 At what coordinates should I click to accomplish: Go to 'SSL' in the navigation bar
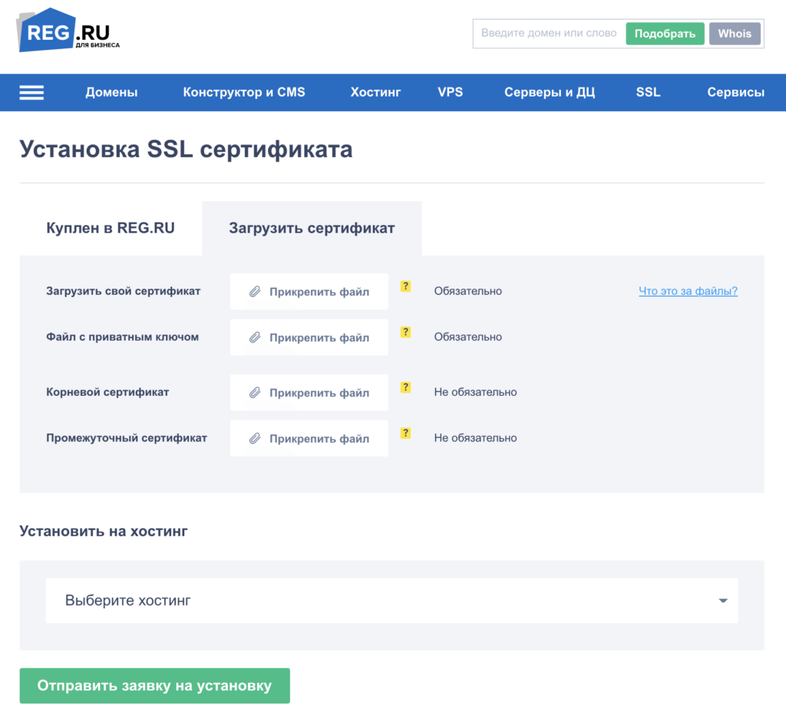648,92
